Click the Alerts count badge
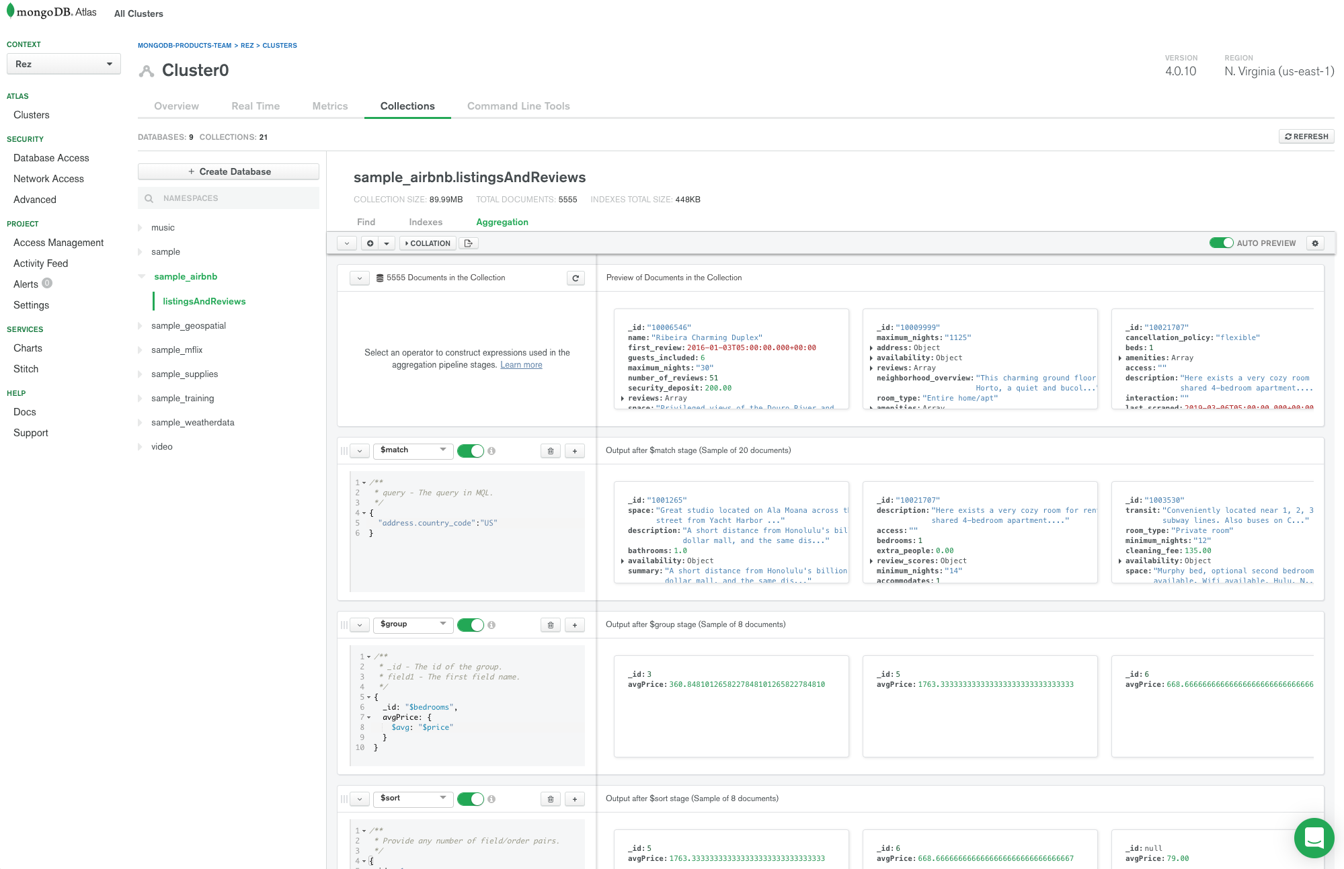The height and width of the screenshot is (869, 1344). (x=47, y=283)
